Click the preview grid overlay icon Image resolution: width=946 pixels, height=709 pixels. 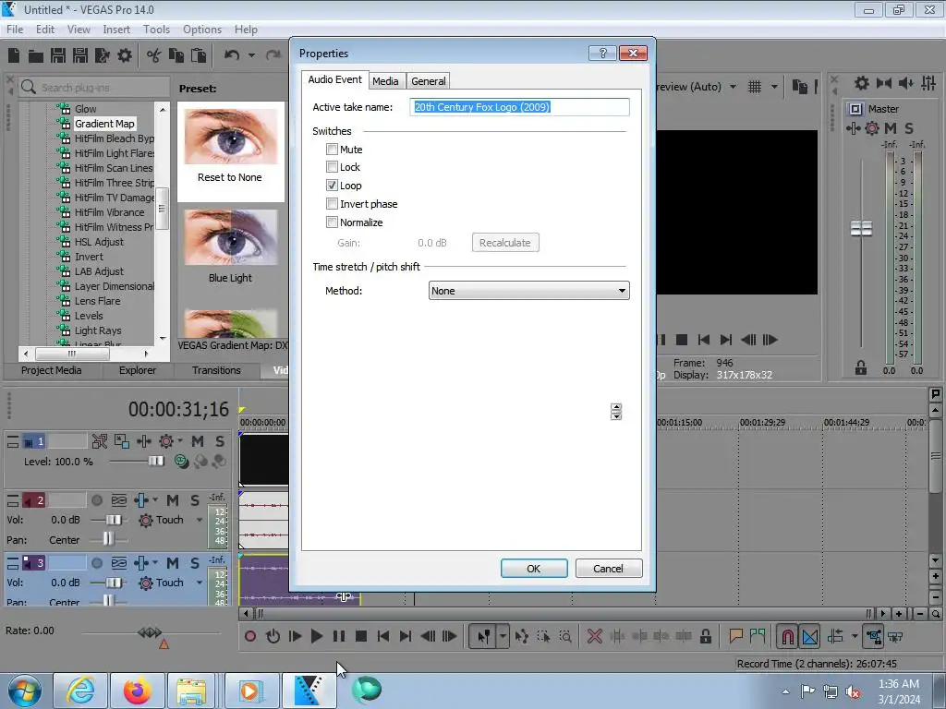[x=755, y=87]
